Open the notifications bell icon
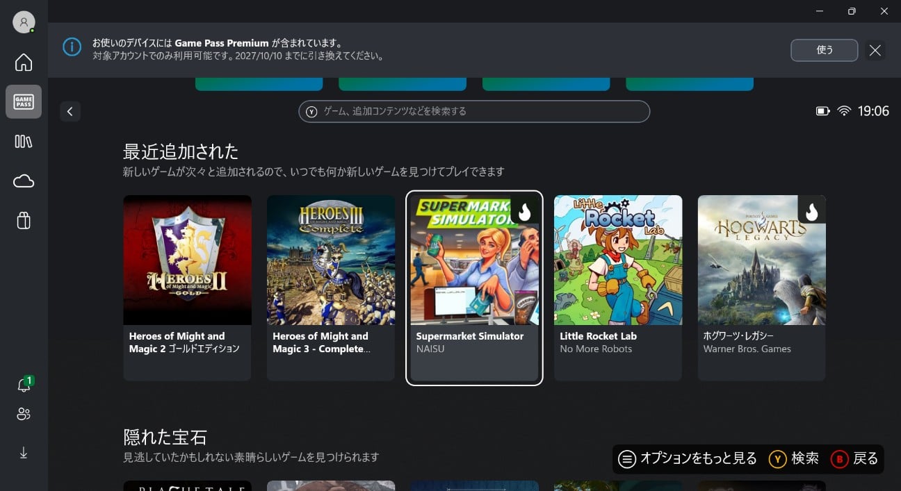 point(24,386)
